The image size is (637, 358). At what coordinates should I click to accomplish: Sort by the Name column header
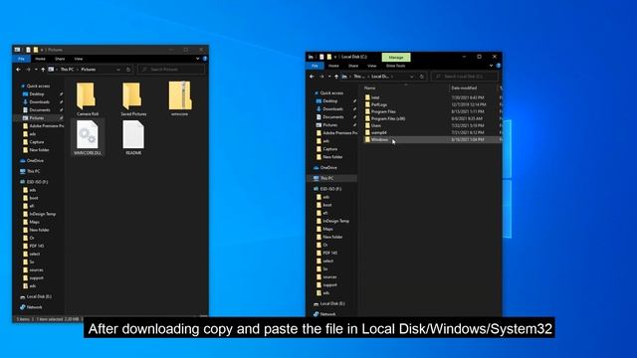406,88
